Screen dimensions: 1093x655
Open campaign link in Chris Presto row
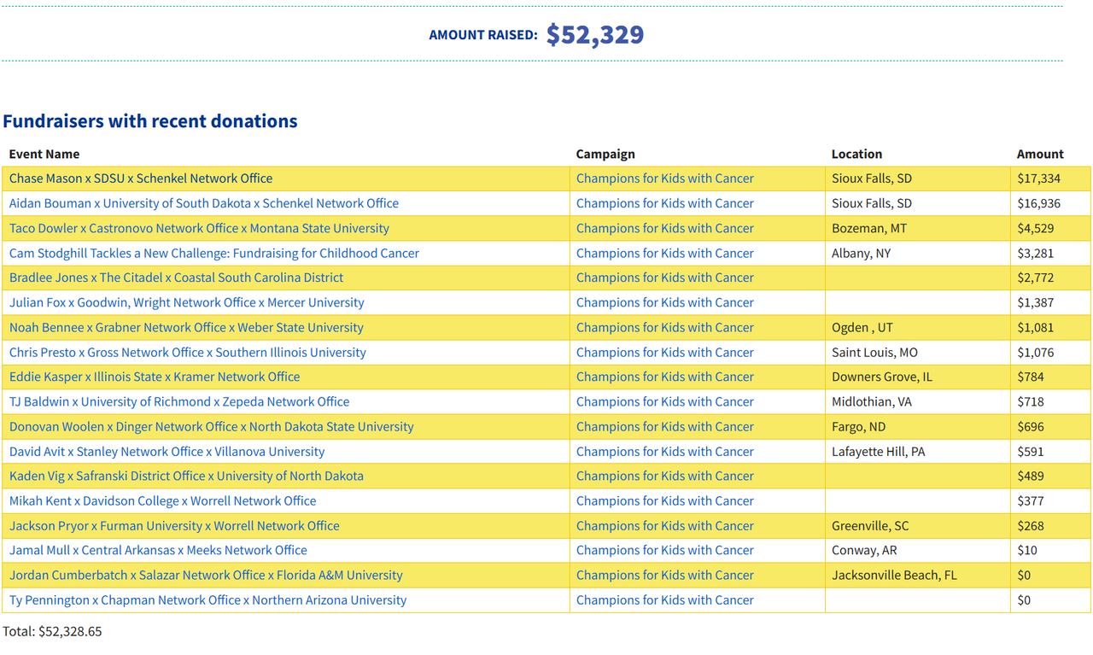click(665, 352)
